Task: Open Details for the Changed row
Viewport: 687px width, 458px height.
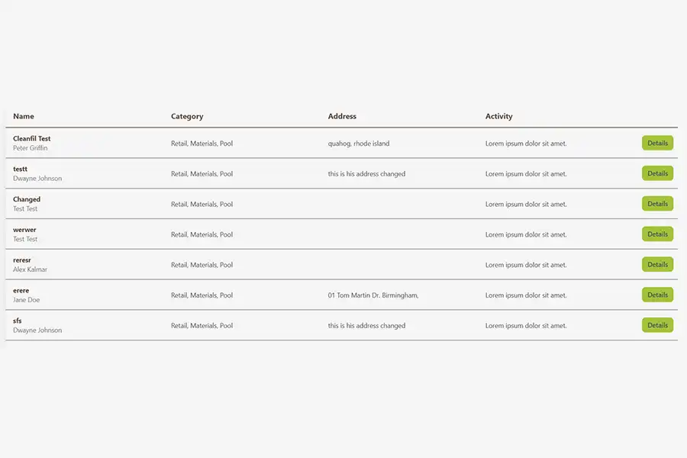Action: click(x=657, y=204)
